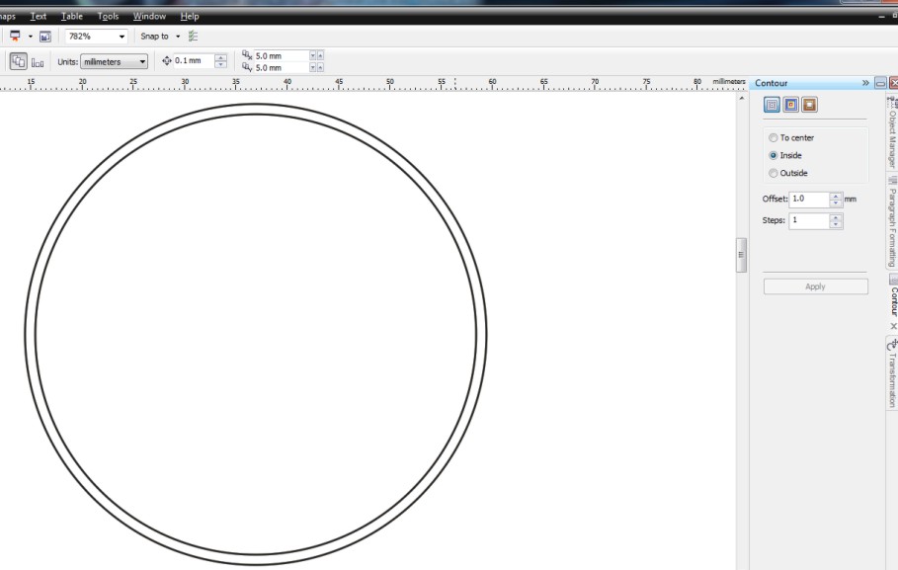Click the Apply button in Contour docker
This screenshot has width=898, height=570.
[816, 286]
